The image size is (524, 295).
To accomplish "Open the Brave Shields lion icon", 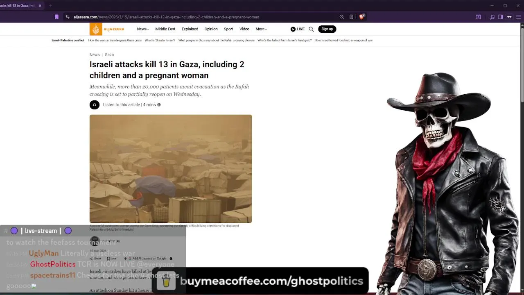I will [x=361, y=17].
